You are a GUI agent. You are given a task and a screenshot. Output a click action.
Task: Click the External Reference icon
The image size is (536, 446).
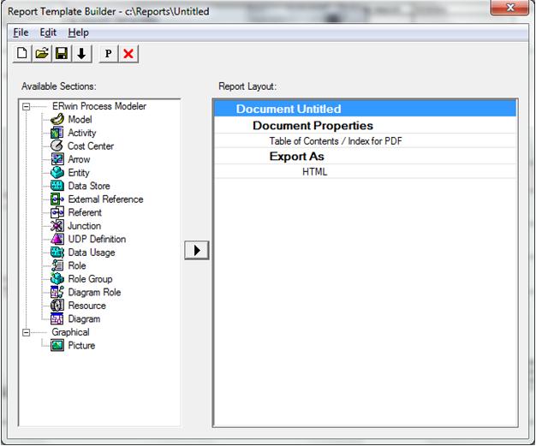57,199
